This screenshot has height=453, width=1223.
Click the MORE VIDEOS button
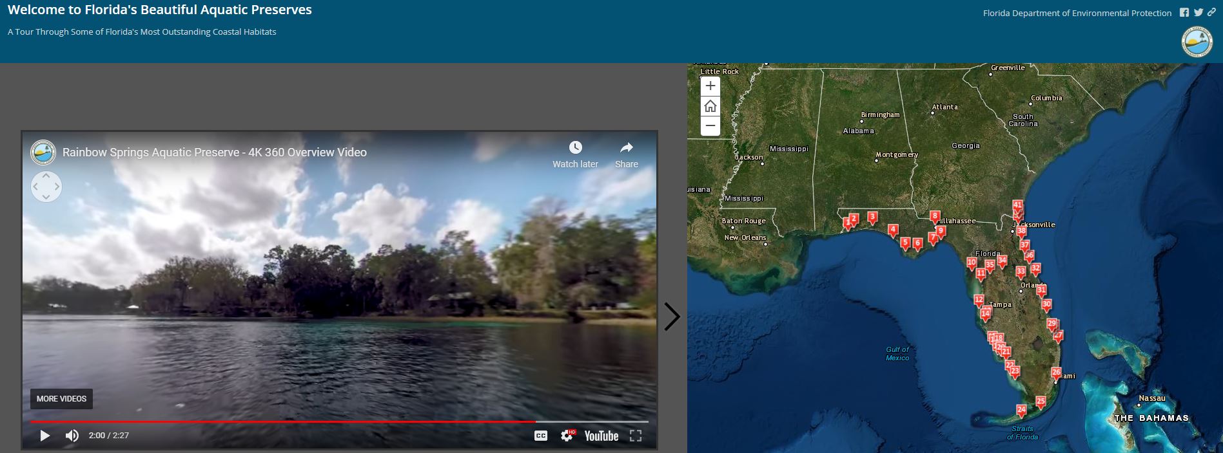click(61, 399)
